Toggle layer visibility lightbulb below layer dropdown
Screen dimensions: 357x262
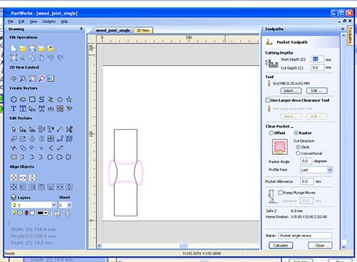(x=14, y=213)
